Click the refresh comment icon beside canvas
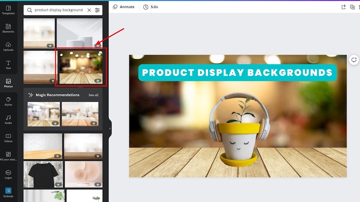 click(x=354, y=60)
